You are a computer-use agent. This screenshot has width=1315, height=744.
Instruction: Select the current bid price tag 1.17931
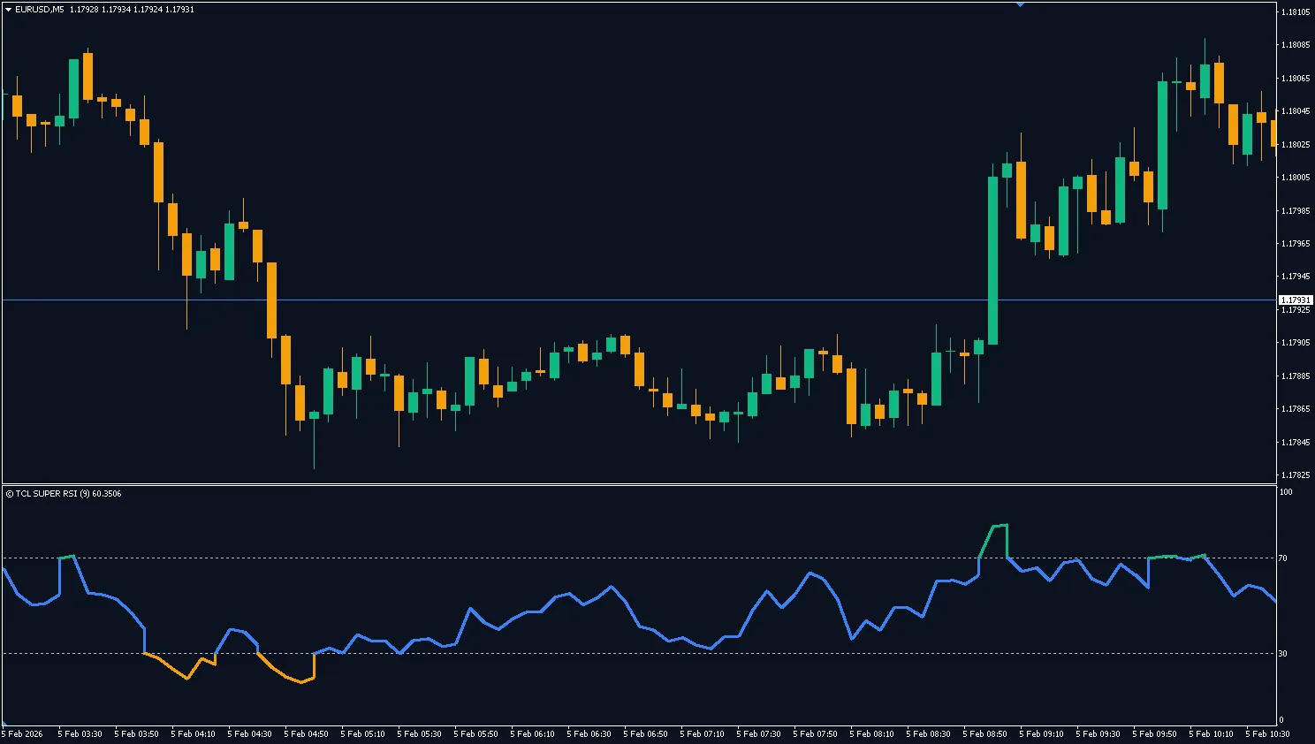click(1296, 300)
